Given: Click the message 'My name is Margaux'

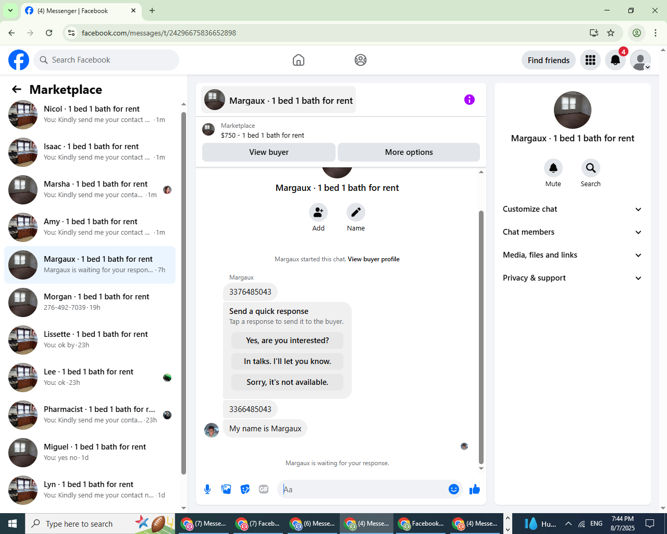Looking at the screenshot, I should click(265, 429).
